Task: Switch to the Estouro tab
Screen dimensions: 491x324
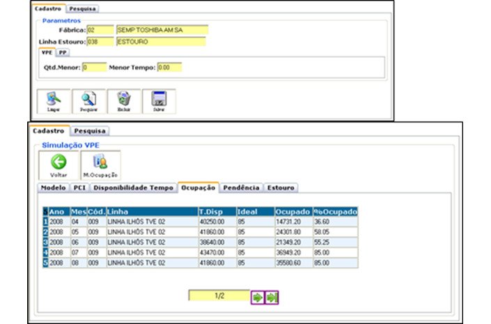Action: click(280, 187)
